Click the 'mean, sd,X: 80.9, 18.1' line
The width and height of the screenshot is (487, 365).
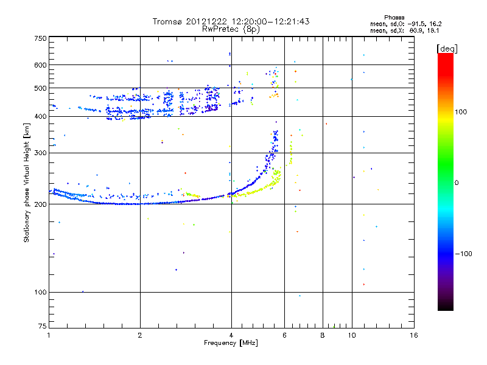click(404, 30)
